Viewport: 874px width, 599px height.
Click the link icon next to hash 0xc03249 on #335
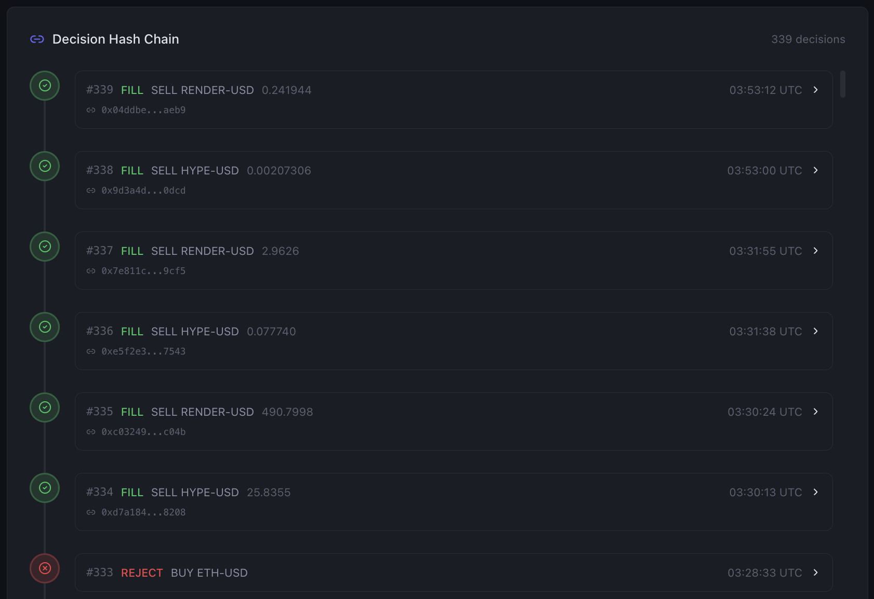pyautogui.click(x=90, y=432)
